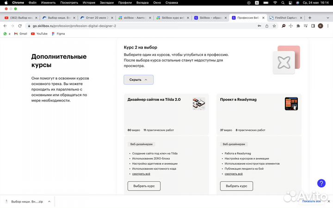Image resolution: width=333 pixels, height=208 pixels.
Task: Open the Окно menu
Action: point(157,3)
